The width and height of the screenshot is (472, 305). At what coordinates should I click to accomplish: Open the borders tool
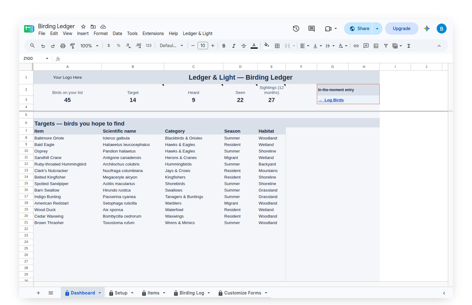(277, 46)
